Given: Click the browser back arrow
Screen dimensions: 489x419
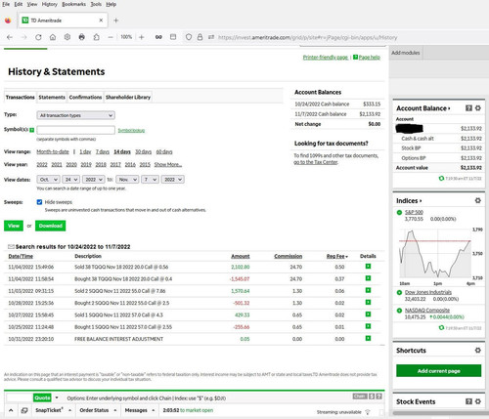Looking at the screenshot, I should (x=10, y=37).
